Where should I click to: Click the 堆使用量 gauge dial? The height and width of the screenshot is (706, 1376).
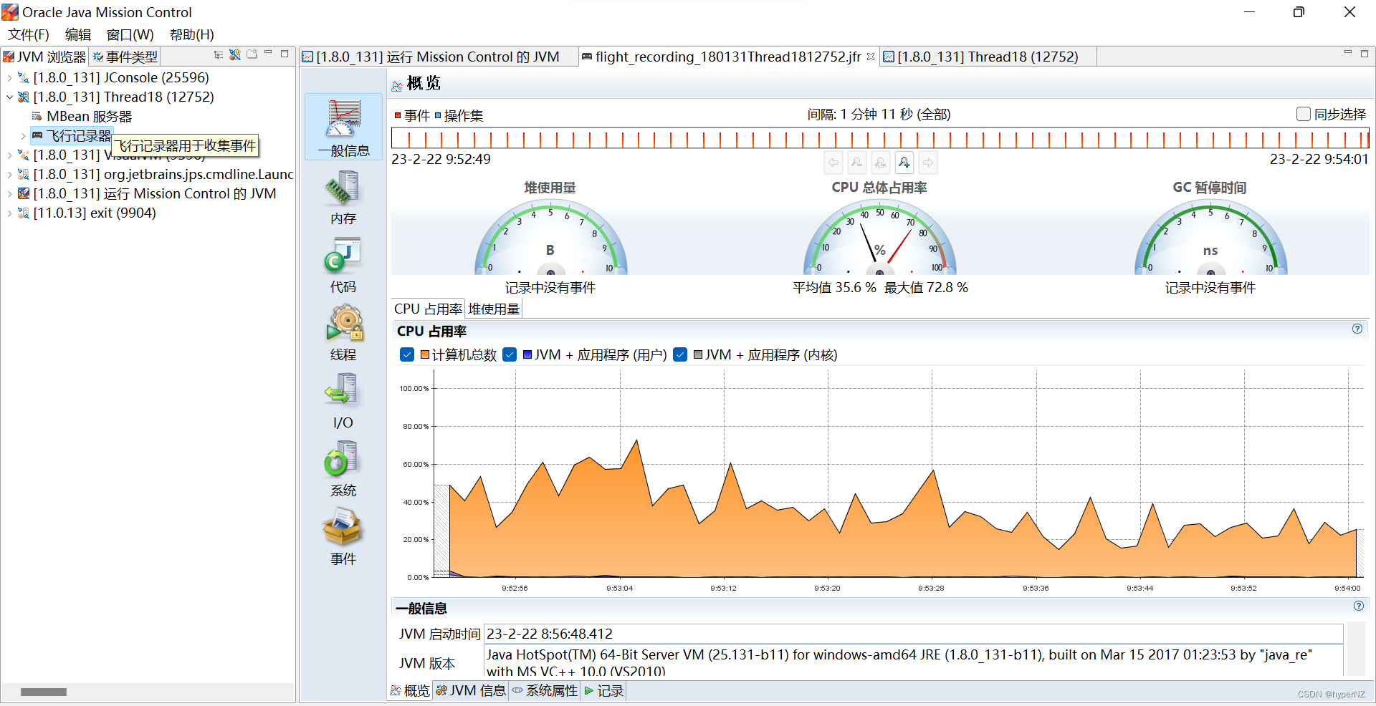(550, 238)
